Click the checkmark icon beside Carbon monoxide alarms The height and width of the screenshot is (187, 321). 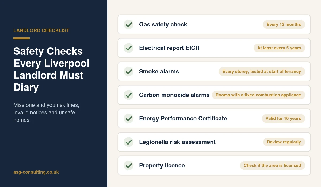coord(129,95)
